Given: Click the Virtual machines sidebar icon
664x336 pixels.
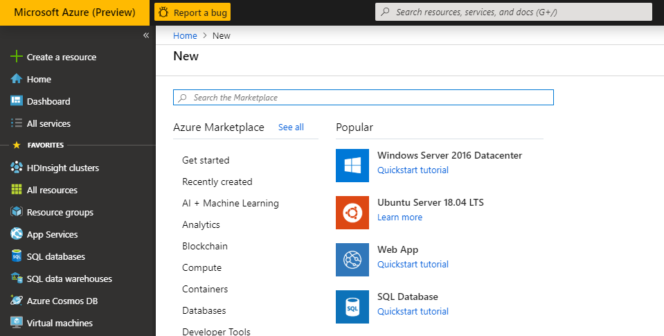Looking at the screenshot, I should (x=17, y=323).
